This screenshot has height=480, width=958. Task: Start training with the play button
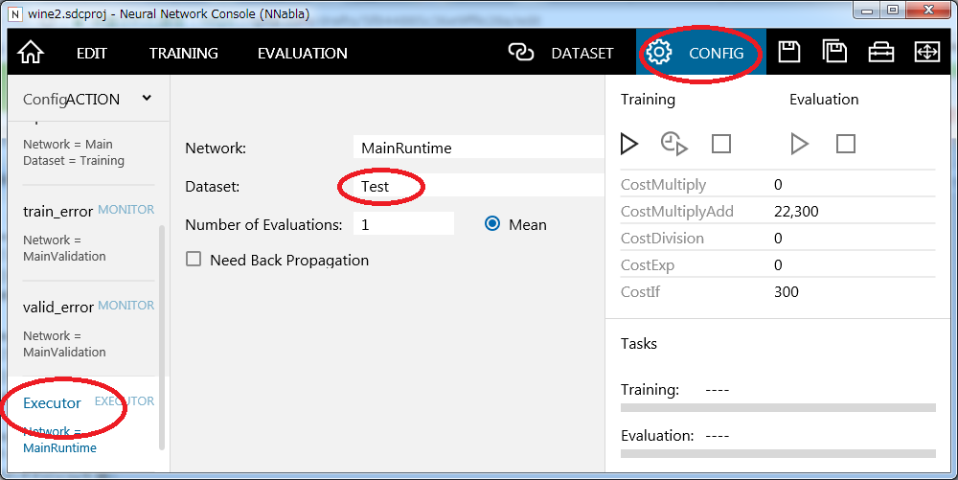(629, 144)
